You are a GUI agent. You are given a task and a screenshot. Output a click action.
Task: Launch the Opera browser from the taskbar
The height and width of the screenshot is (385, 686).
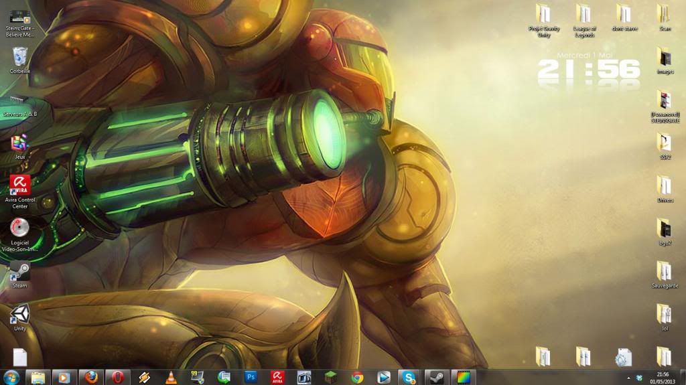point(118,377)
